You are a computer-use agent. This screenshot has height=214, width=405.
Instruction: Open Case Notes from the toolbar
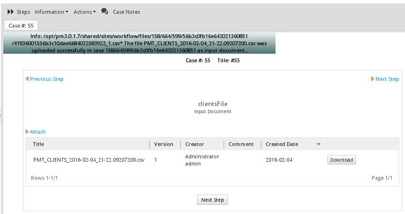point(126,12)
